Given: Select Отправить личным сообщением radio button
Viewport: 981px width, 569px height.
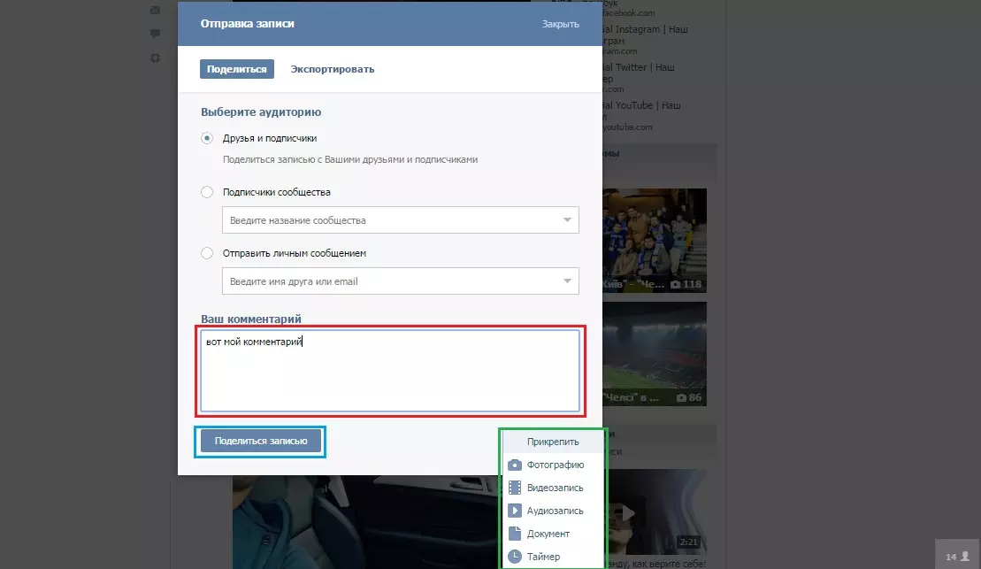Looking at the screenshot, I should (207, 253).
